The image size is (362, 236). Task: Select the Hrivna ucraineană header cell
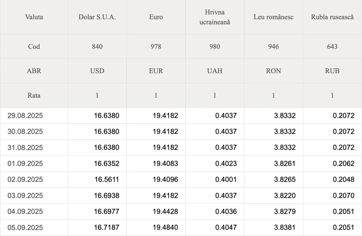click(x=215, y=17)
